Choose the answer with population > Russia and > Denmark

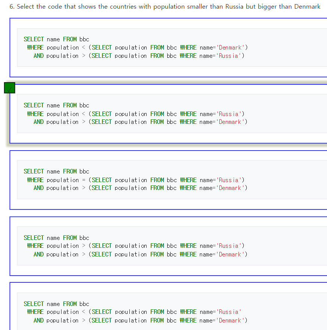(168, 246)
